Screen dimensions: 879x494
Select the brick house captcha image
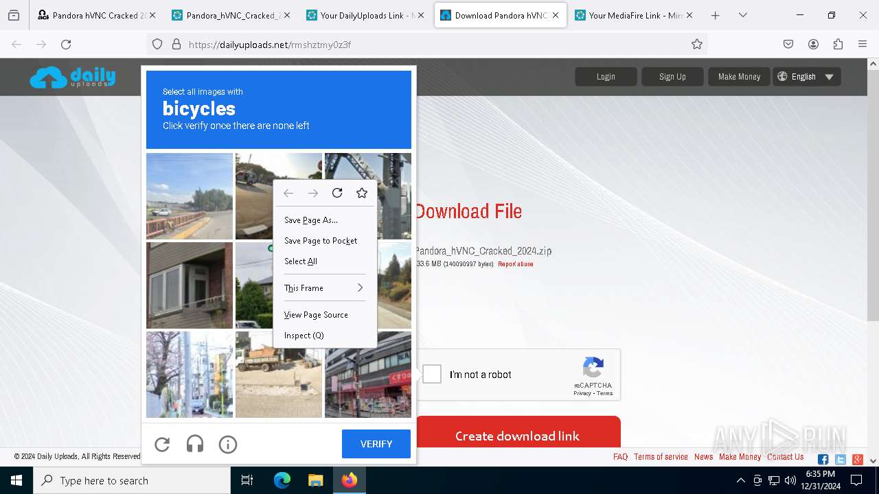pos(190,285)
